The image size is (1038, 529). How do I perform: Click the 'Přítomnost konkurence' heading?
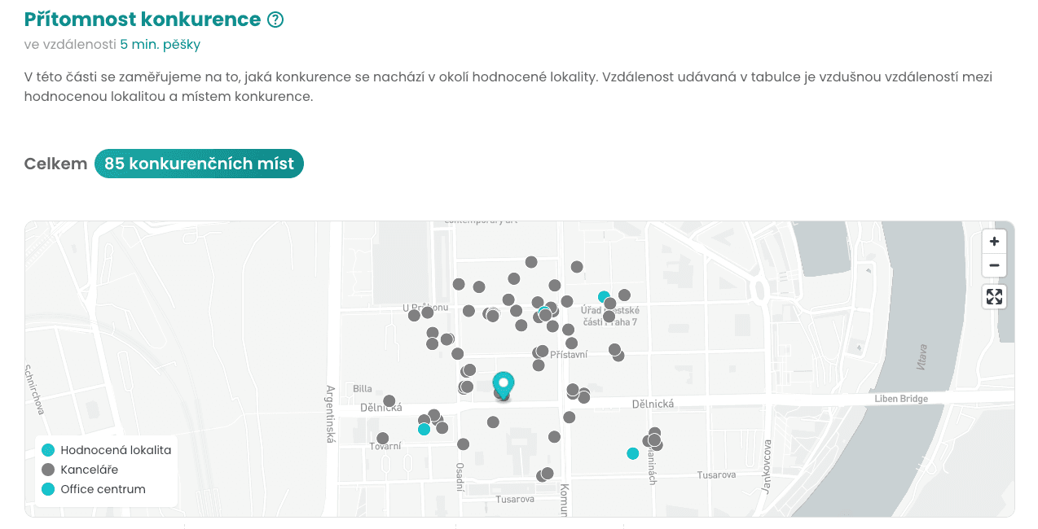143,20
